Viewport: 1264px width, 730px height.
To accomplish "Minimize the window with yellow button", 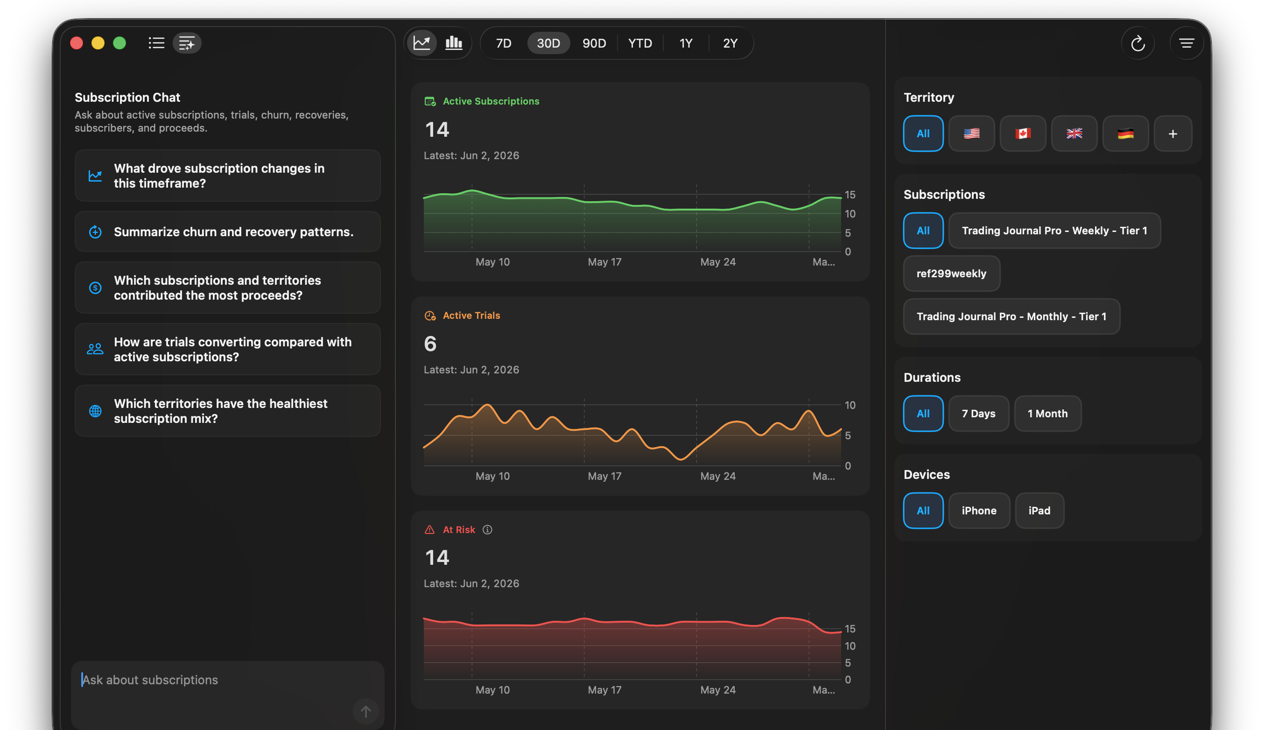I will 98,43.
